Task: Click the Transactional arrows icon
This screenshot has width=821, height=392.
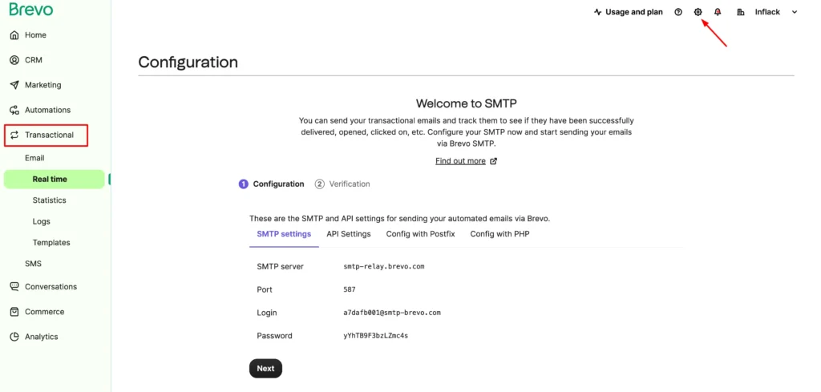Action: pyautogui.click(x=14, y=135)
